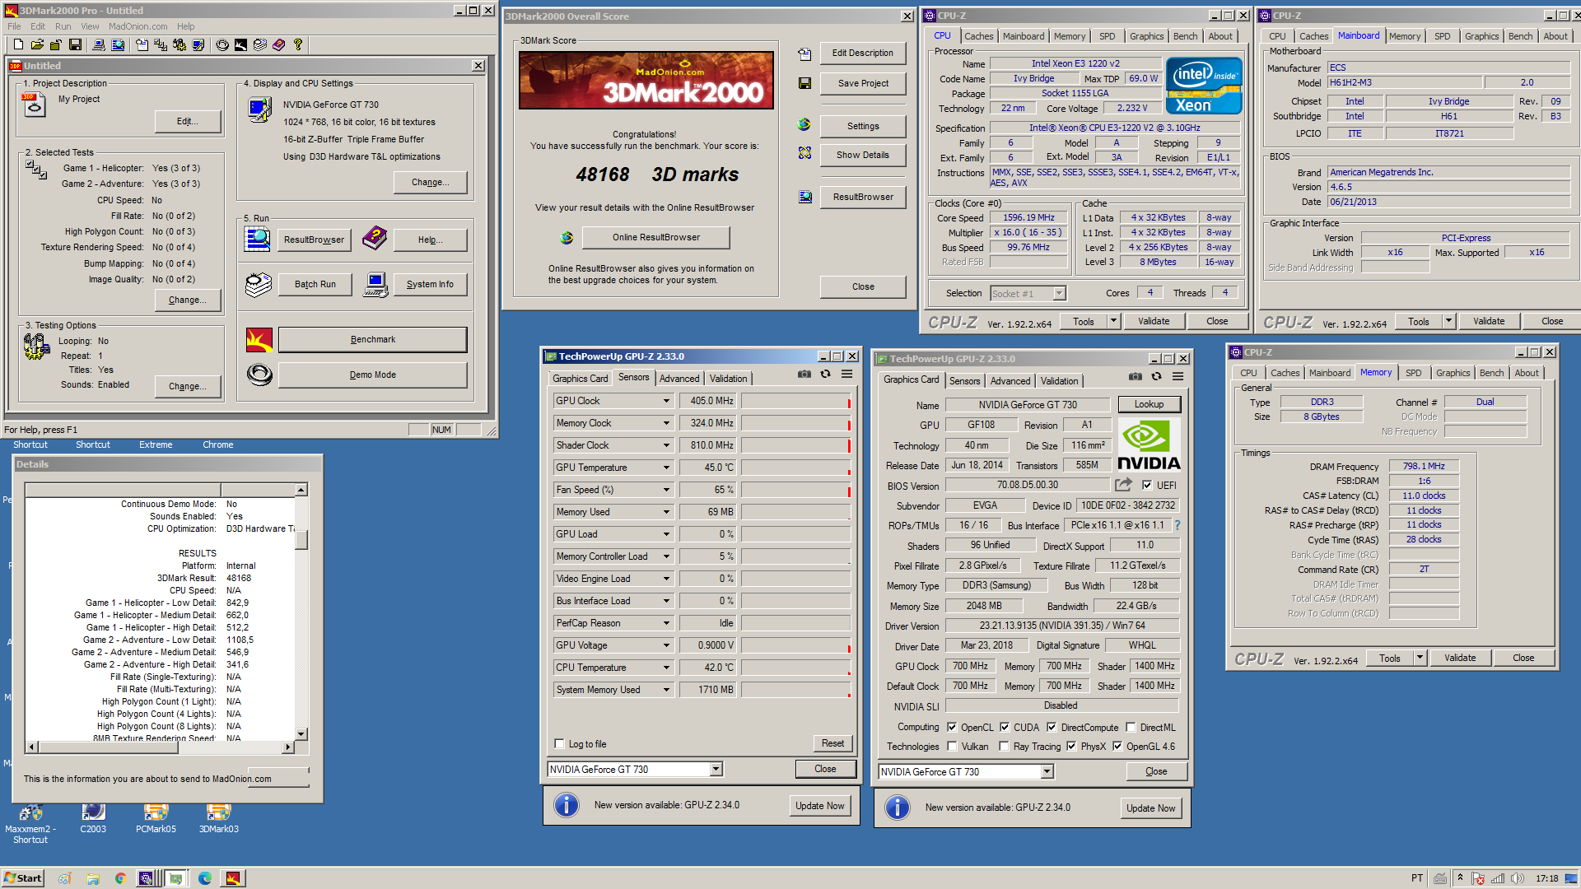Screen dimensions: 1581x889
Task: Open the Socket #1 Selection dropdown in CPU-Z
Action: [x=1059, y=294]
